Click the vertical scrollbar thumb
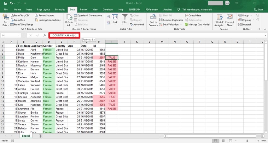The width and height of the screenshot is (268, 143). (x=266, y=62)
